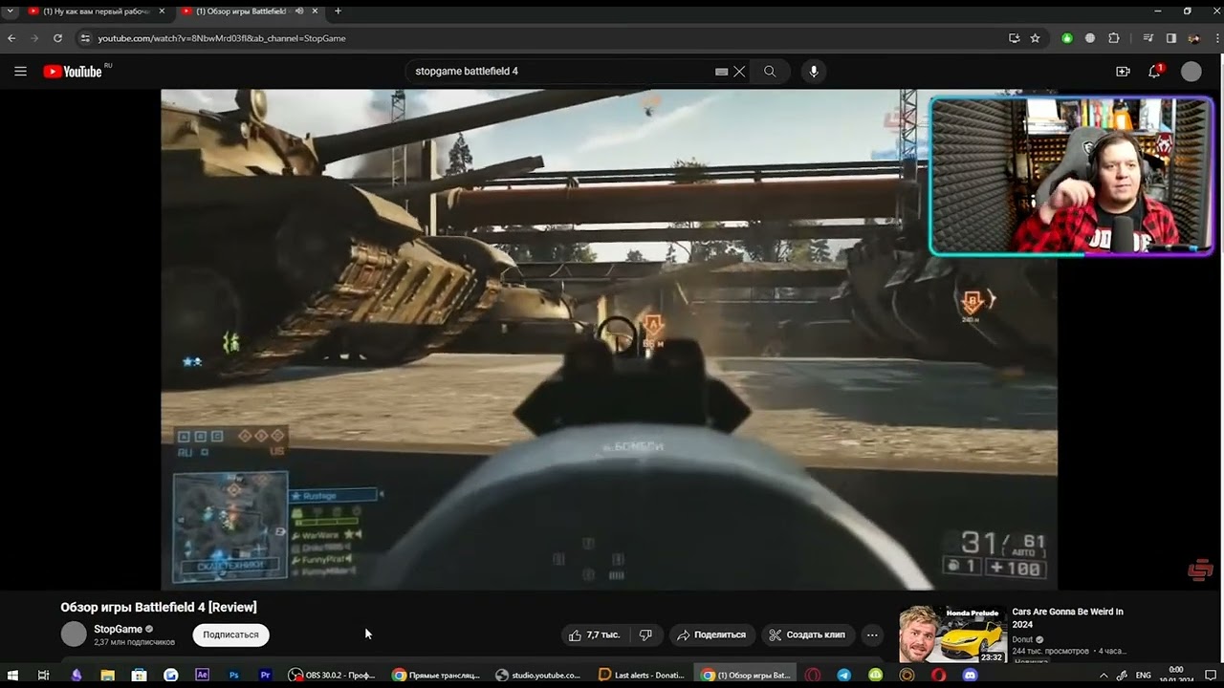
Task: Open the three-dot more actions menu
Action: pos(872,634)
